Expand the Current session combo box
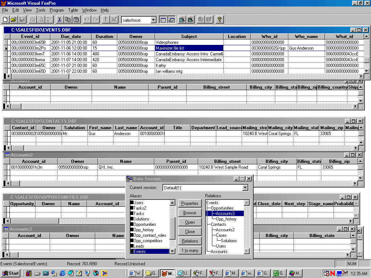Screen dimensions: 371x278 pos(245,188)
